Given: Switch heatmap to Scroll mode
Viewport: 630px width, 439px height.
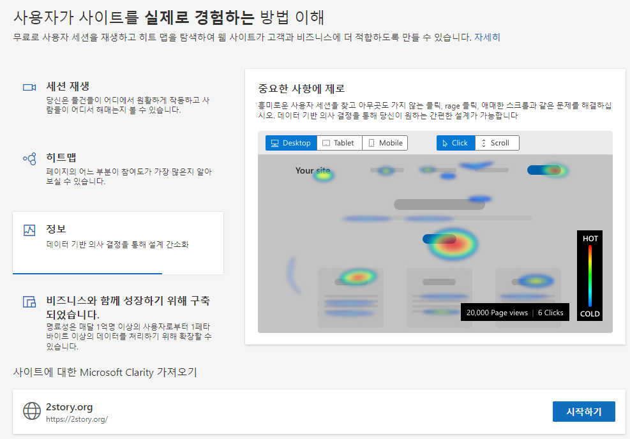Looking at the screenshot, I should (497, 142).
